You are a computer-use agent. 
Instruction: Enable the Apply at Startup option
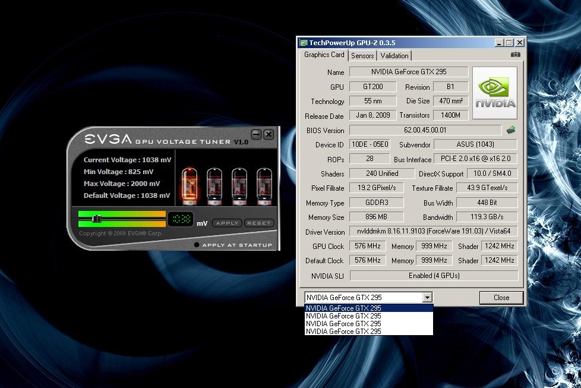pos(197,245)
